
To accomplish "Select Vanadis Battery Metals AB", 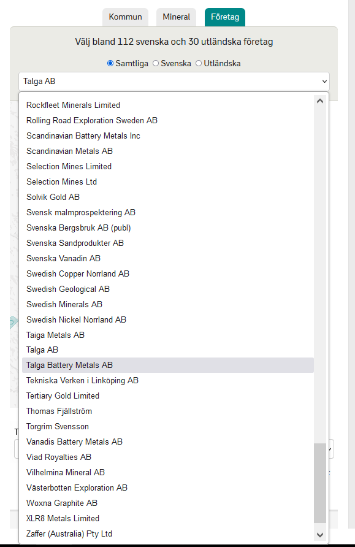I will point(168,442).
